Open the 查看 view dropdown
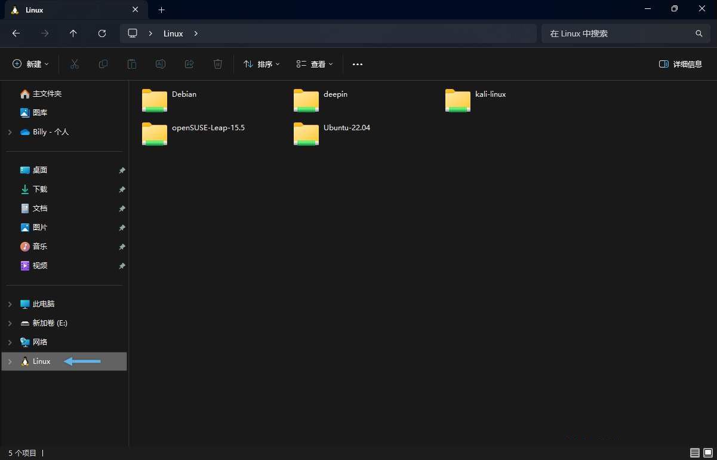 point(315,64)
